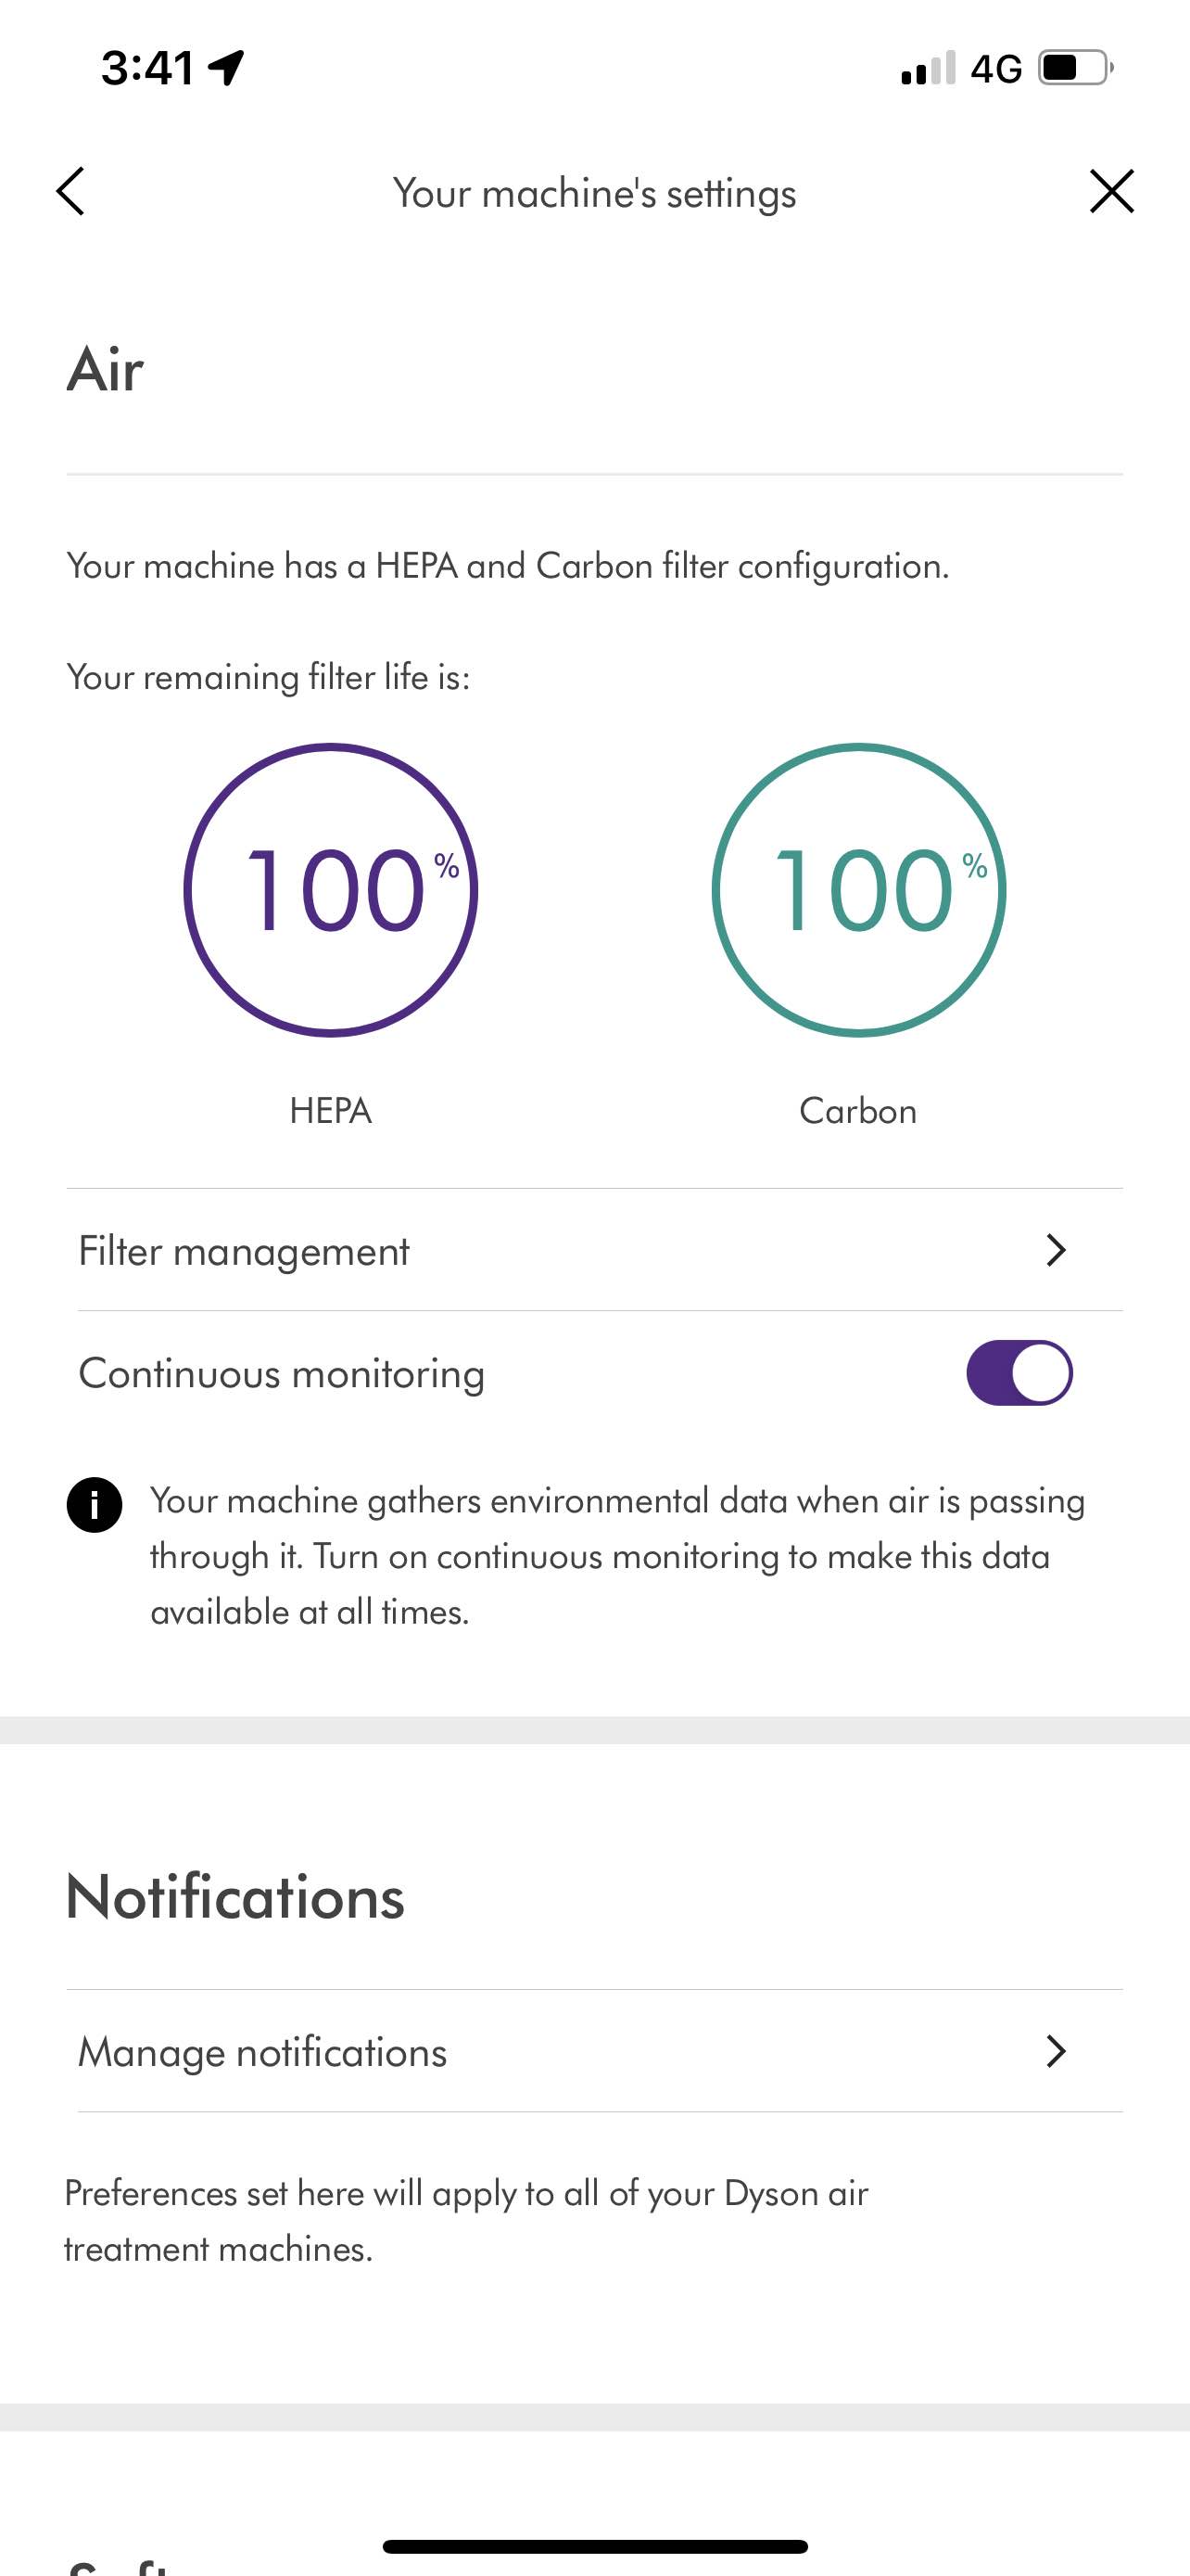Tap the Notifications section heading

[234, 1896]
